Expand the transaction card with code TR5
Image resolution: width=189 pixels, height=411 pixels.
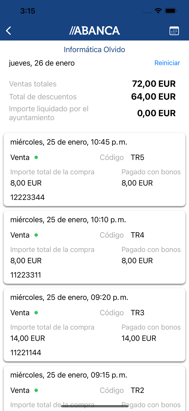[x=94, y=169]
